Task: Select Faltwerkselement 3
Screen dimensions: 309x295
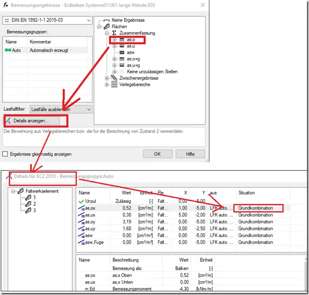Action: [x=34, y=210]
